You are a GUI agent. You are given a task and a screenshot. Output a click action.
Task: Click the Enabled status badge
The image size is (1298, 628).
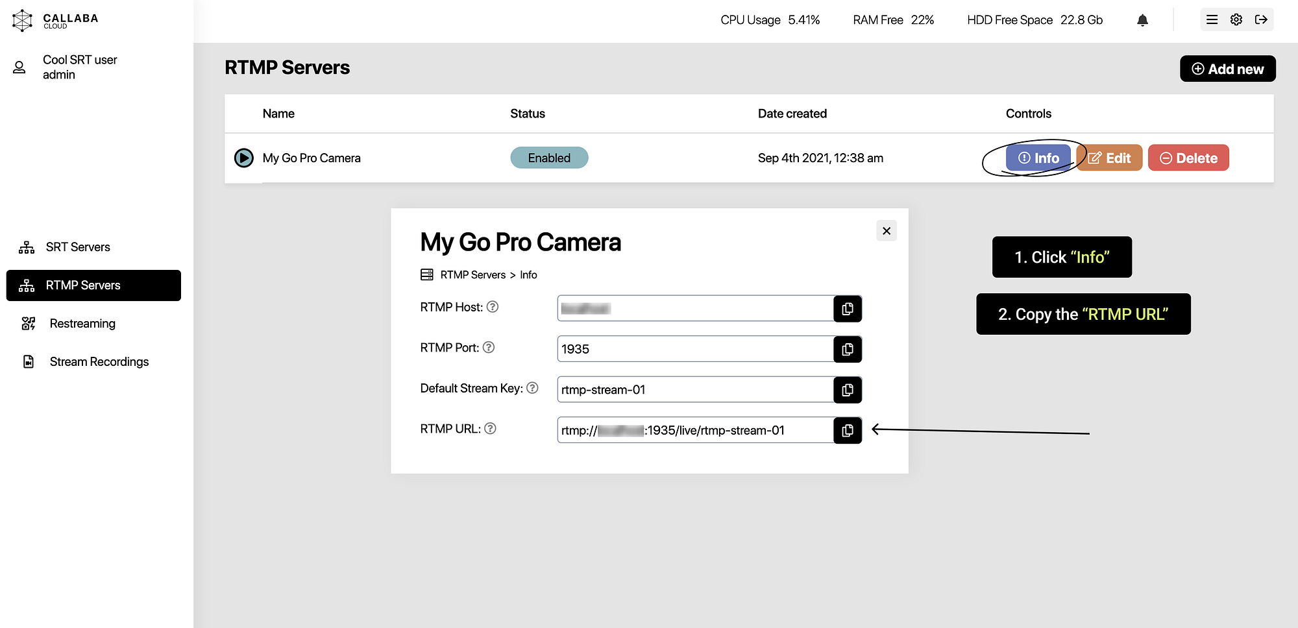point(549,158)
